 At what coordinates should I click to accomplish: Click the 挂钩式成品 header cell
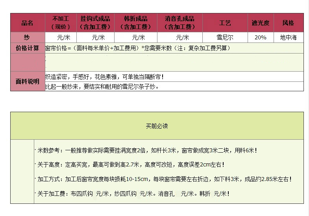(95, 23)
